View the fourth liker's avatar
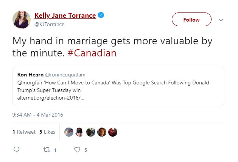The image size is (238, 162). click(101, 132)
